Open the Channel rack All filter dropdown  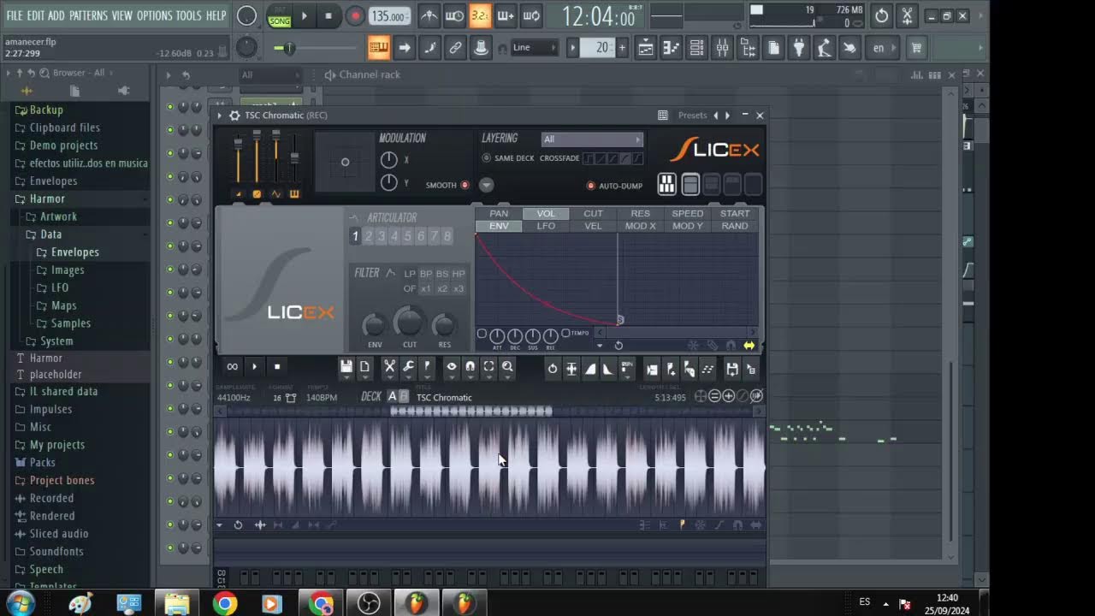pyautogui.click(x=269, y=75)
